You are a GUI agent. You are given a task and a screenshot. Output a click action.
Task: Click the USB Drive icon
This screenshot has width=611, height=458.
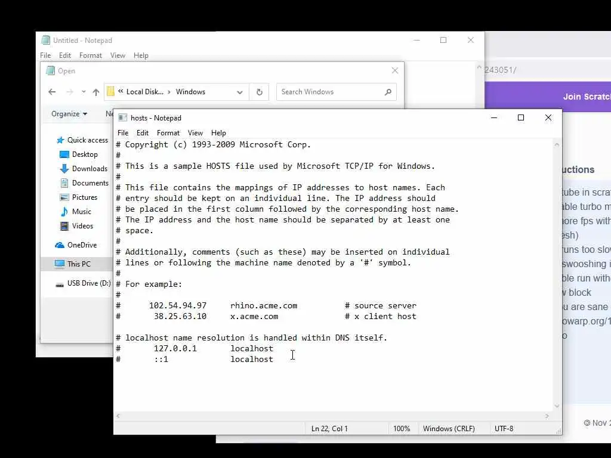[60, 284]
